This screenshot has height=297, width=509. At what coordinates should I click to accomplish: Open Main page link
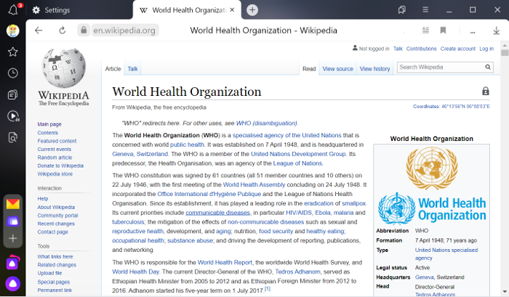pos(49,124)
